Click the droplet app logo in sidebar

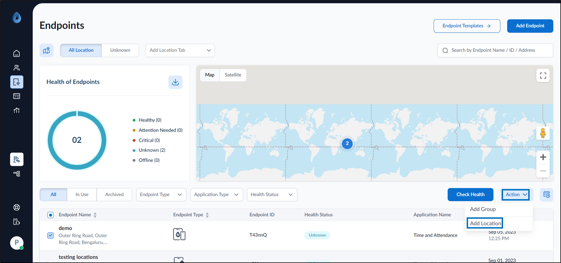pyautogui.click(x=17, y=17)
